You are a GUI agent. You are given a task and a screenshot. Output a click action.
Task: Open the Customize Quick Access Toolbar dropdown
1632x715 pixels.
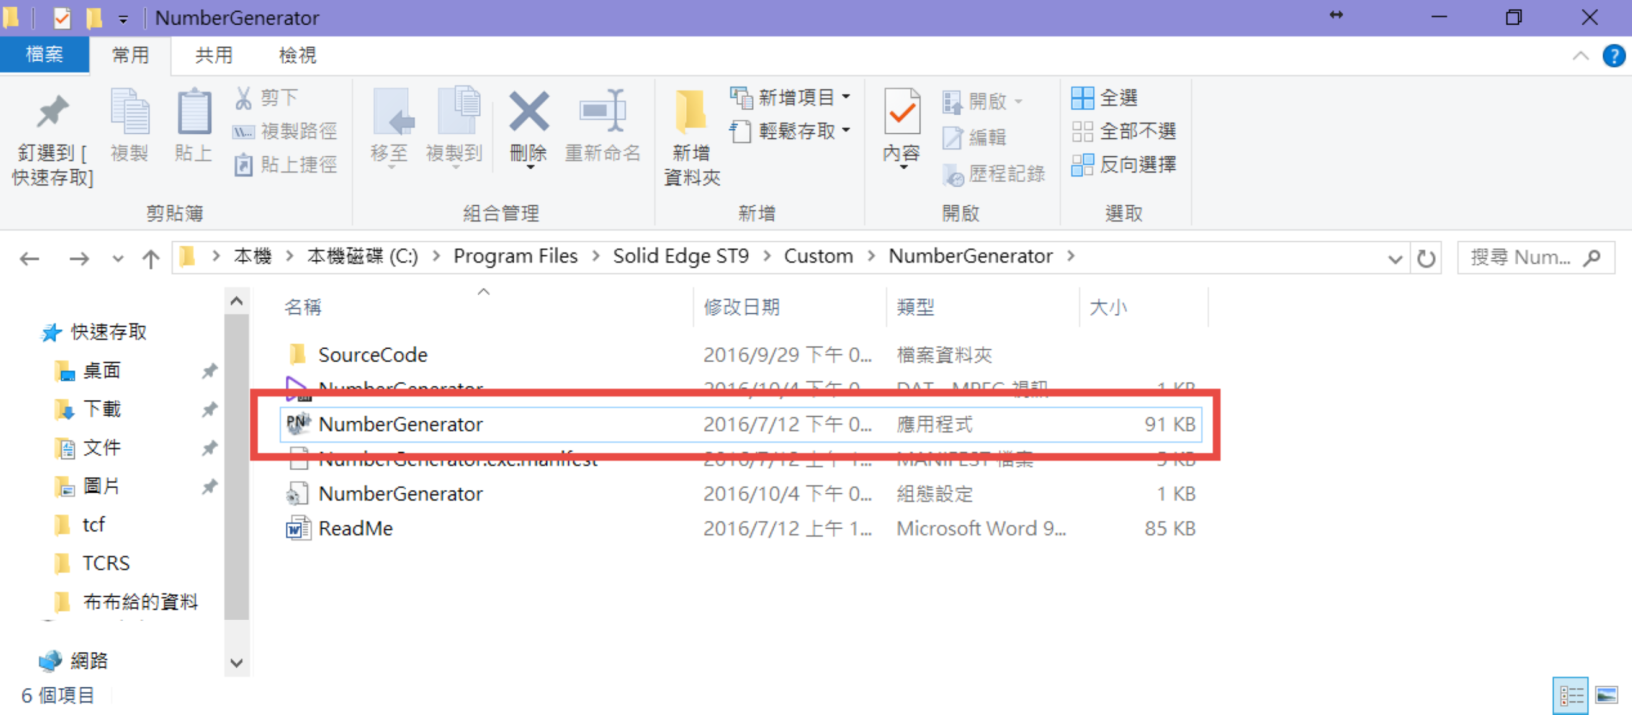pos(124,20)
